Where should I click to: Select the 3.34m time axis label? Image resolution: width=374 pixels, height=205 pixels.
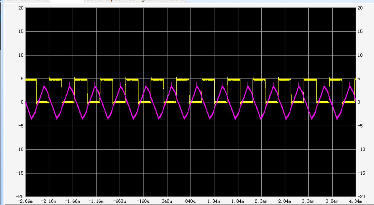point(309,201)
